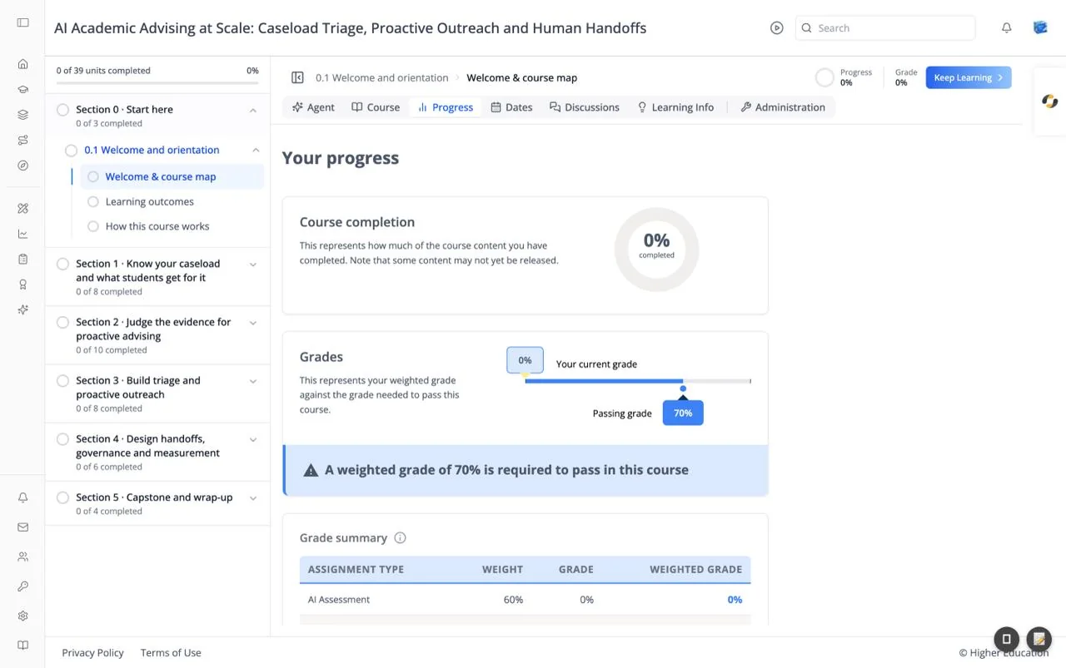This screenshot has height=668, width=1066.
Task: Click the play circle icon near search
Action: click(x=776, y=27)
